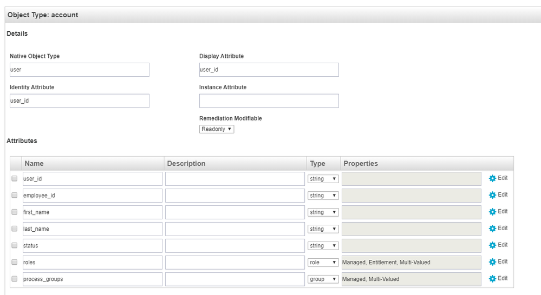This screenshot has height=295, width=541.
Task: Click the gear Edit icon for user_id
Action: 492,178
